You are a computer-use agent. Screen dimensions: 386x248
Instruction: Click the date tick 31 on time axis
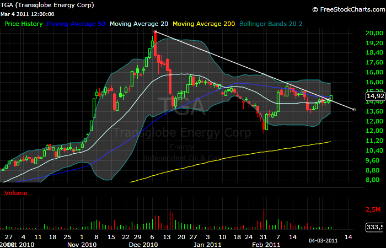click(263, 237)
